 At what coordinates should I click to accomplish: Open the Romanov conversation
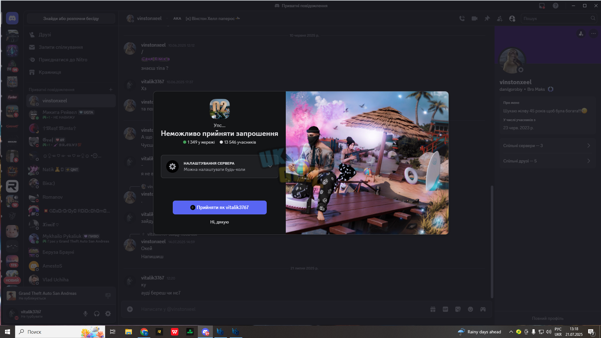pyautogui.click(x=71, y=197)
